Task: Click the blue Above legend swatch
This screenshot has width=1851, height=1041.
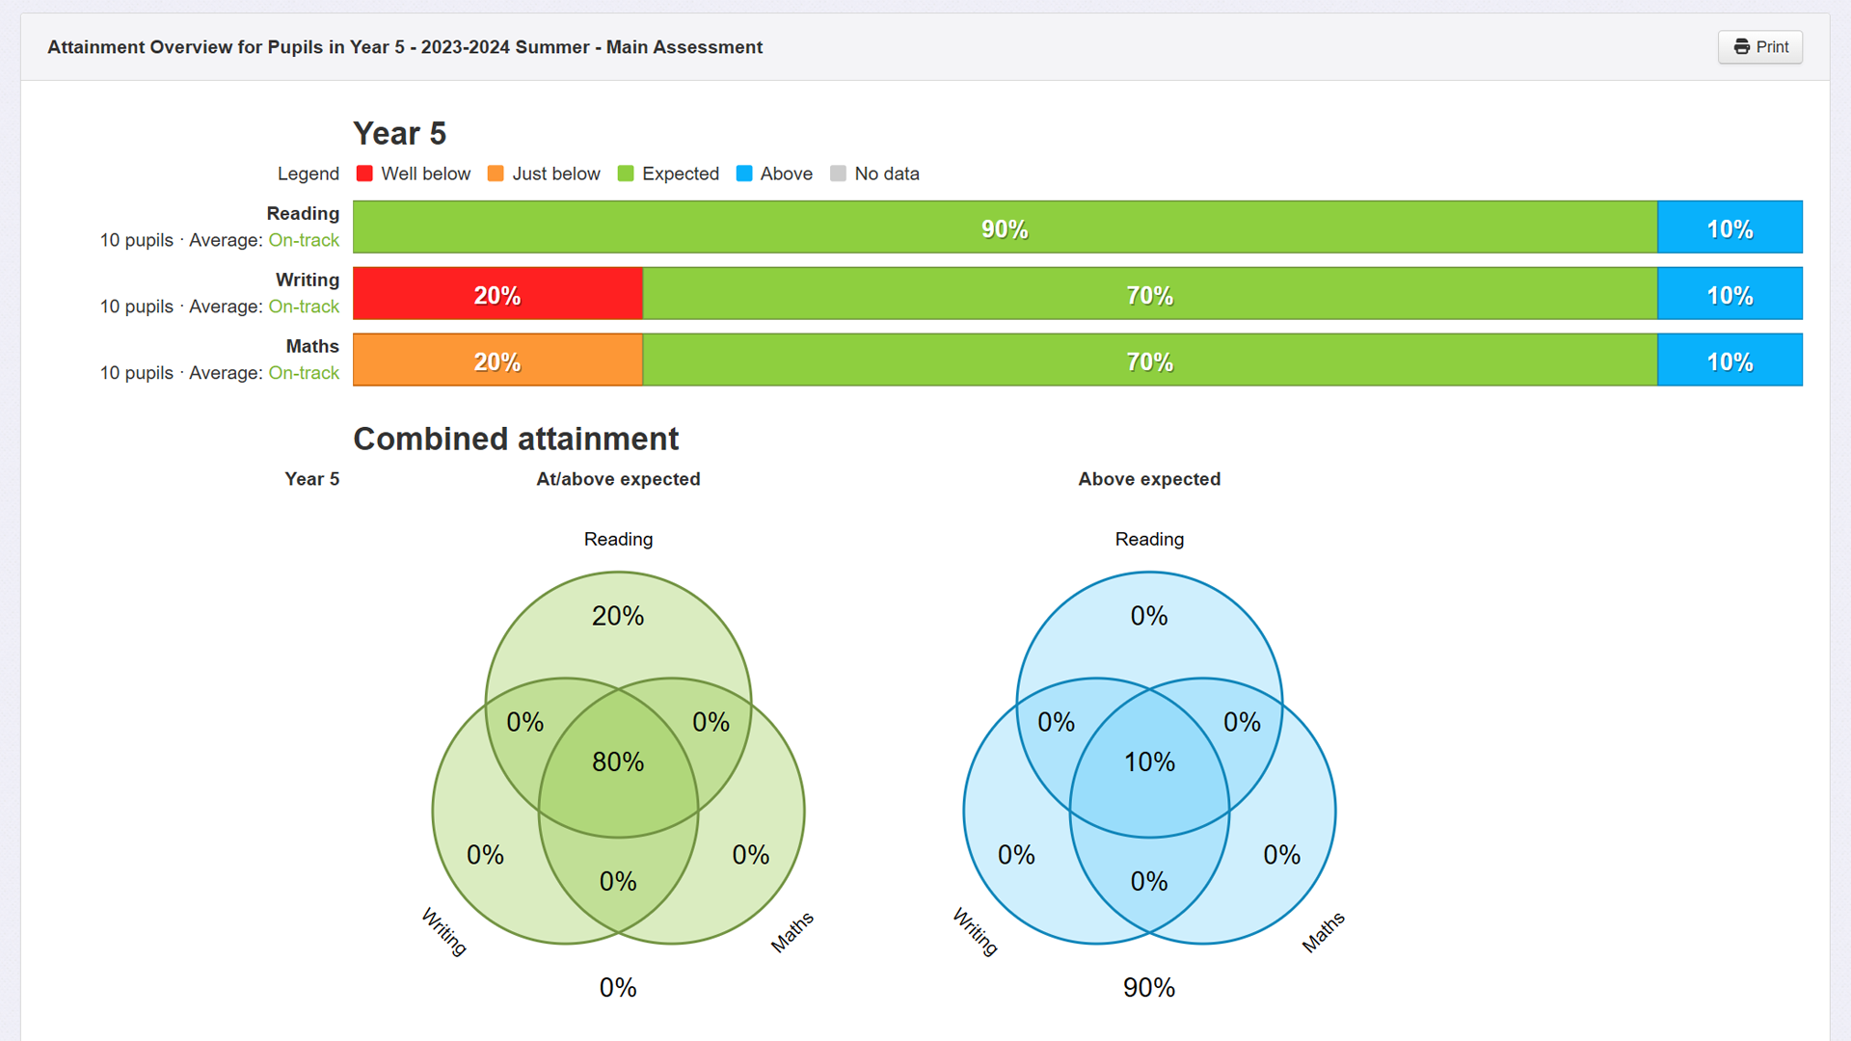Action: click(744, 173)
